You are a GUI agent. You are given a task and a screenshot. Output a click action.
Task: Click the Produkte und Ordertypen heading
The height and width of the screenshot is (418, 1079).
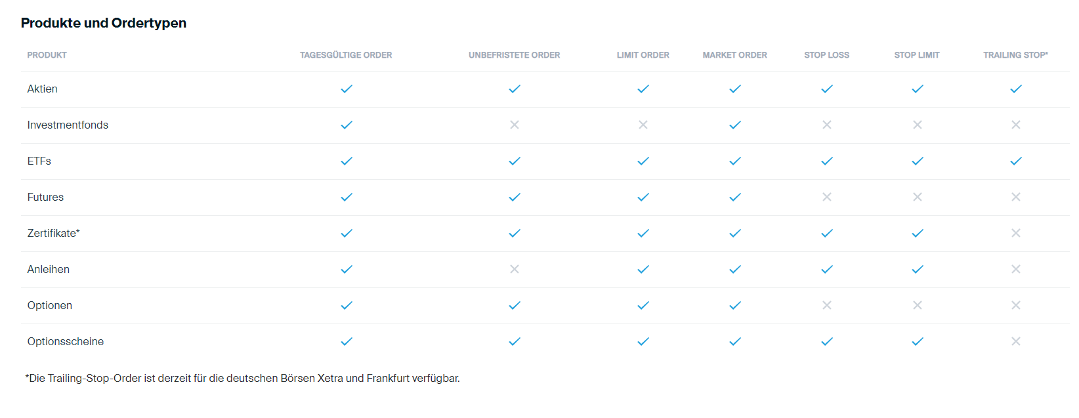point(104,23)
